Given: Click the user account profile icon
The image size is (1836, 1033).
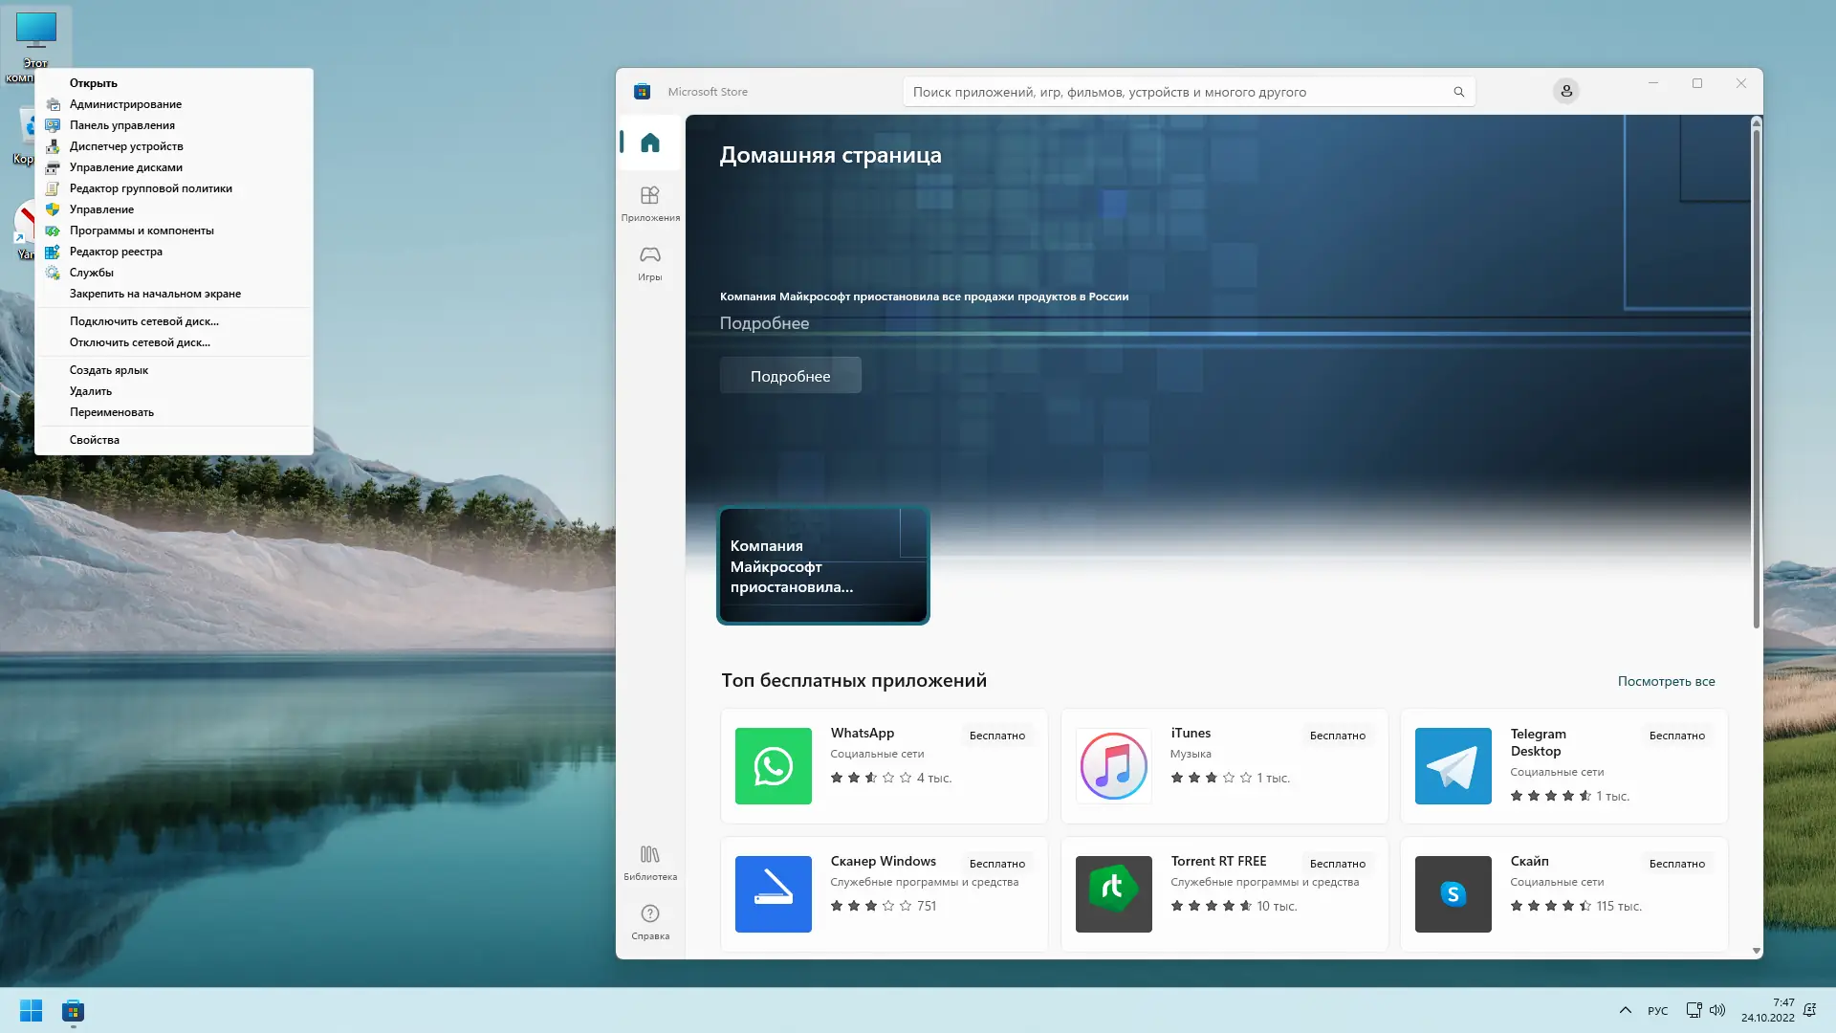Looking at the screenshot, I should click(1565, 92).
